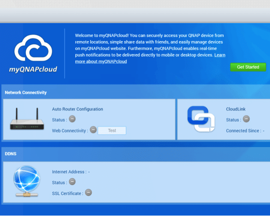Select the Auto Router Configuration label
Viewport: 270px width, 216px height.
78,109
